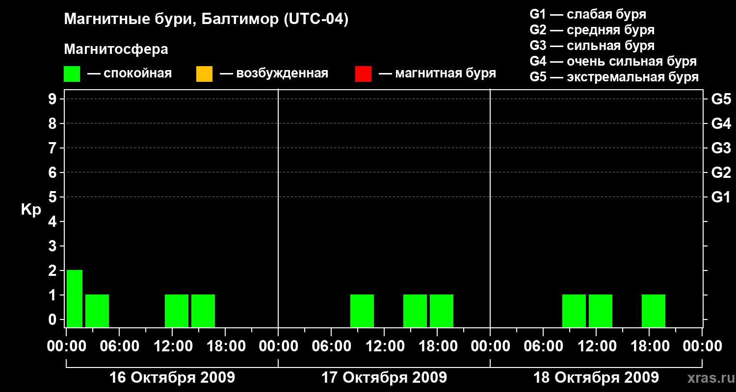Click the 18 October bar between 06:00 and 12:00
The width and height of the screenshot is (736, 392).
[x=574, y=311]
